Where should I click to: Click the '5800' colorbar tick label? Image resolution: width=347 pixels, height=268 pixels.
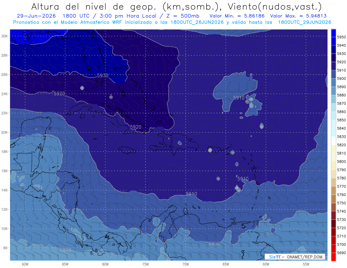point(342,161)
